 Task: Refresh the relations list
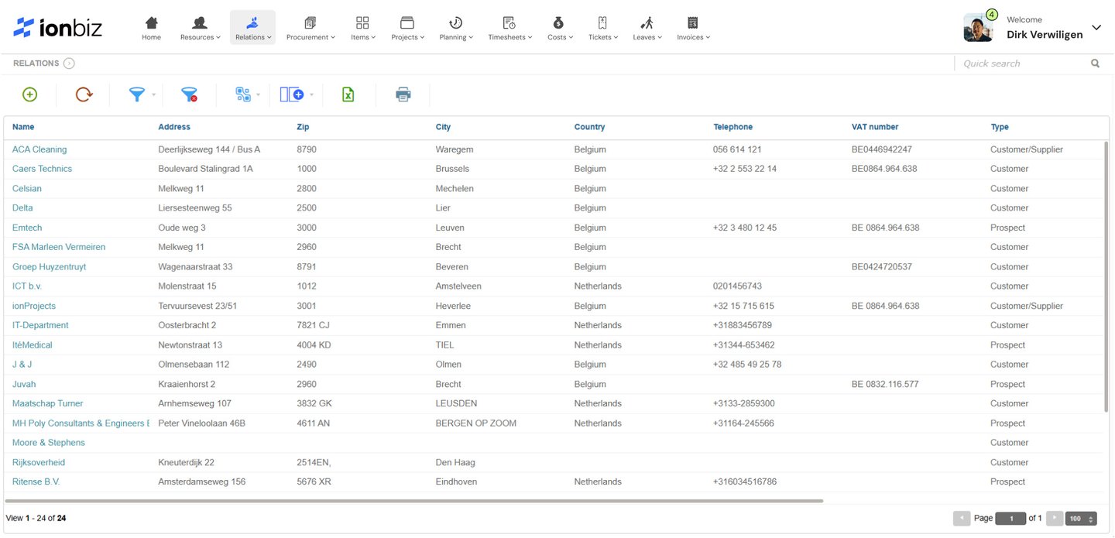(84, 94)
